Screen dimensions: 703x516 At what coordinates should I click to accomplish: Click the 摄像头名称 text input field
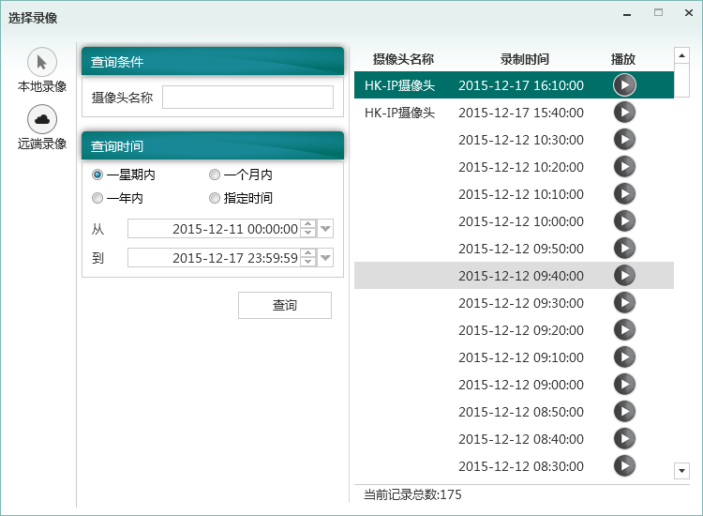(x=247, y=98)
